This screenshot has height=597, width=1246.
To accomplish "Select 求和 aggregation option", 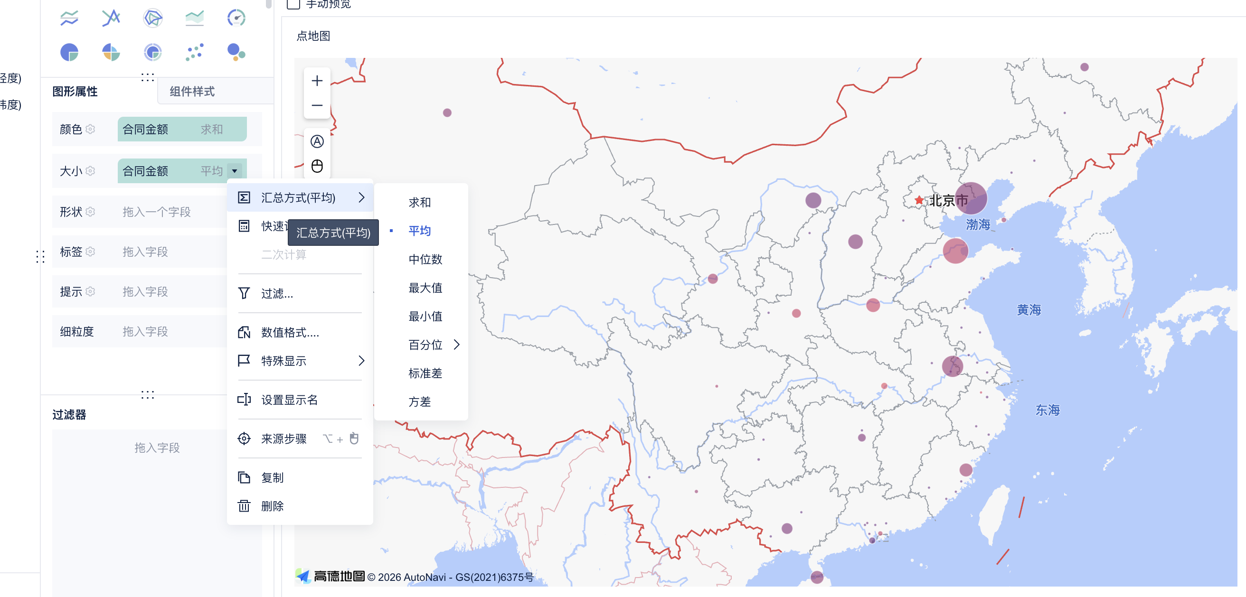I will tap(419, 203).
